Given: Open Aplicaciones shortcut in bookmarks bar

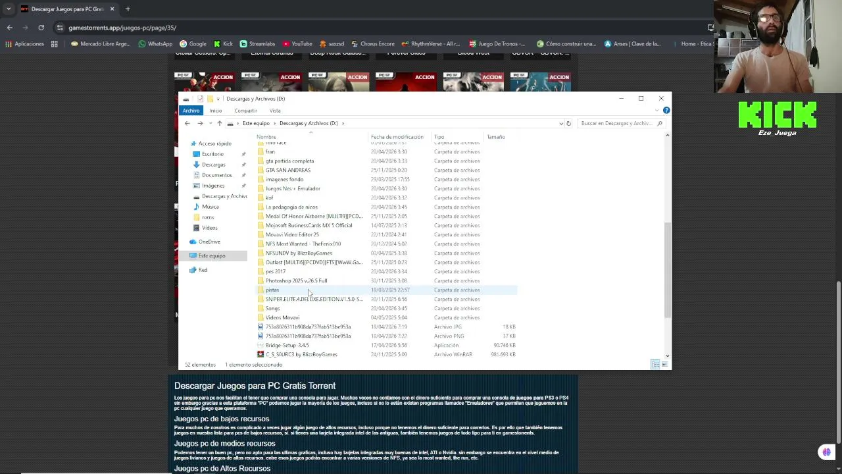Looking at the screenshot, I should [24, 44].
